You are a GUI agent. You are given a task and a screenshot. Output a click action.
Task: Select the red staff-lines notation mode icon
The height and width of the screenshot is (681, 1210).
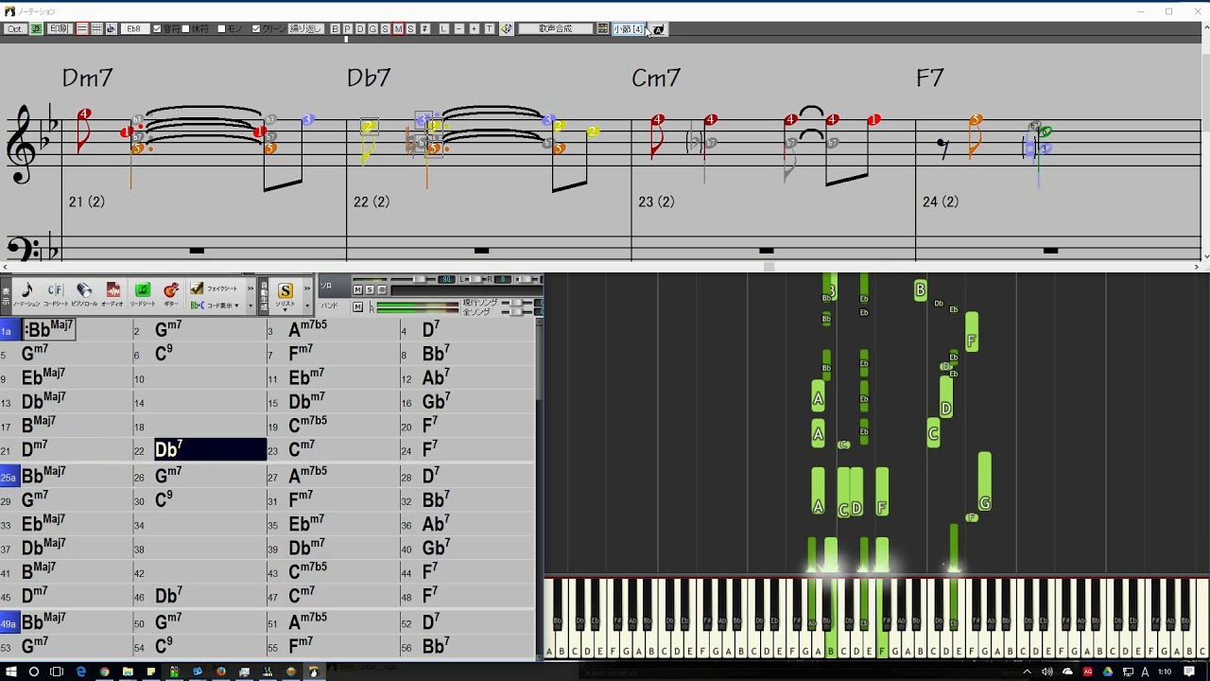(81, 29)
